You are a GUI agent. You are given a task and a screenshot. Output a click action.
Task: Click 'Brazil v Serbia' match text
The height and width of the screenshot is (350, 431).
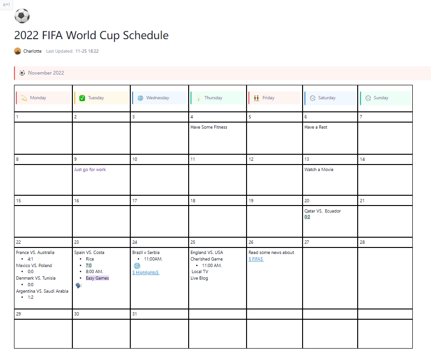coord(146,252)
